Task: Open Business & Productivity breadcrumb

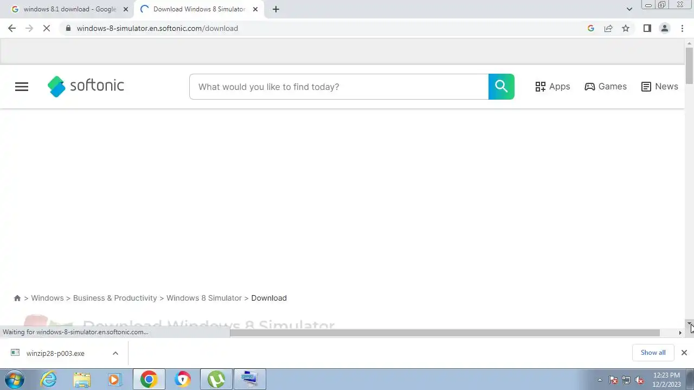Action: click(115, 298)
